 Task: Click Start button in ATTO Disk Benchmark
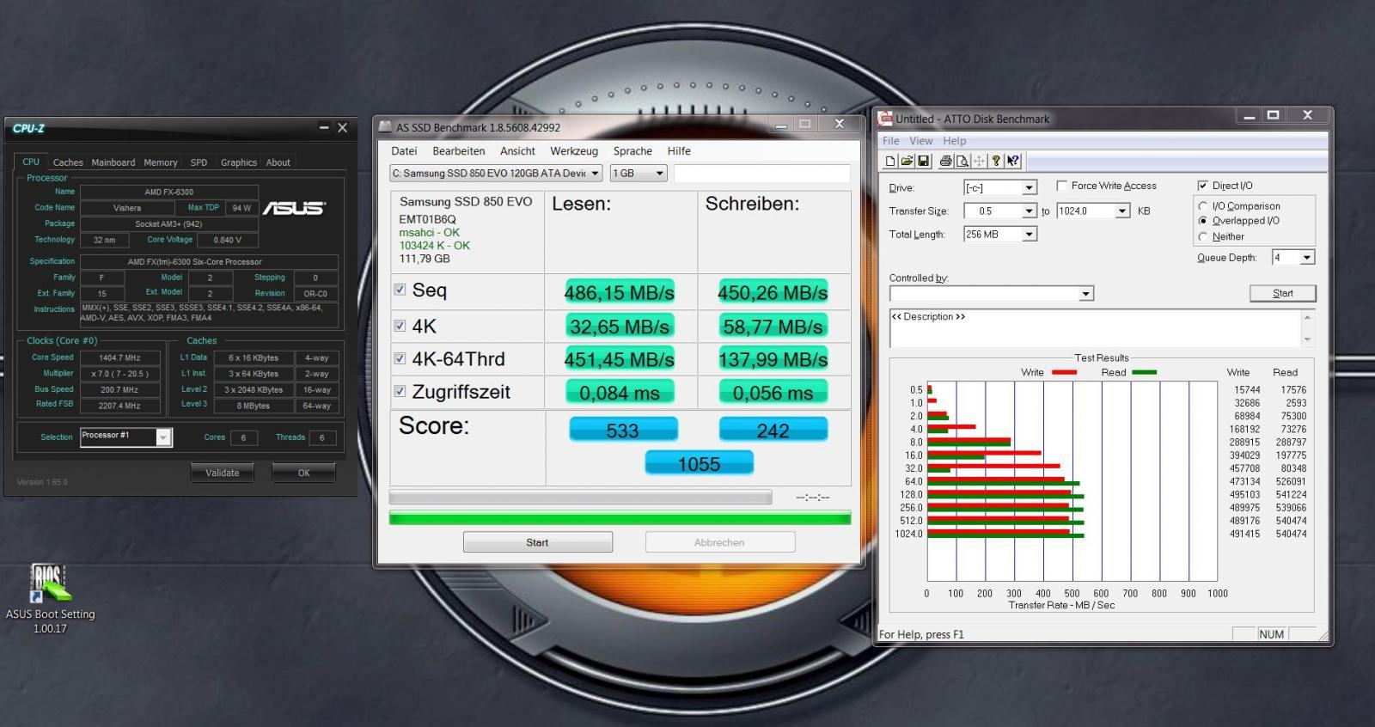click(x=1282, y=293)
